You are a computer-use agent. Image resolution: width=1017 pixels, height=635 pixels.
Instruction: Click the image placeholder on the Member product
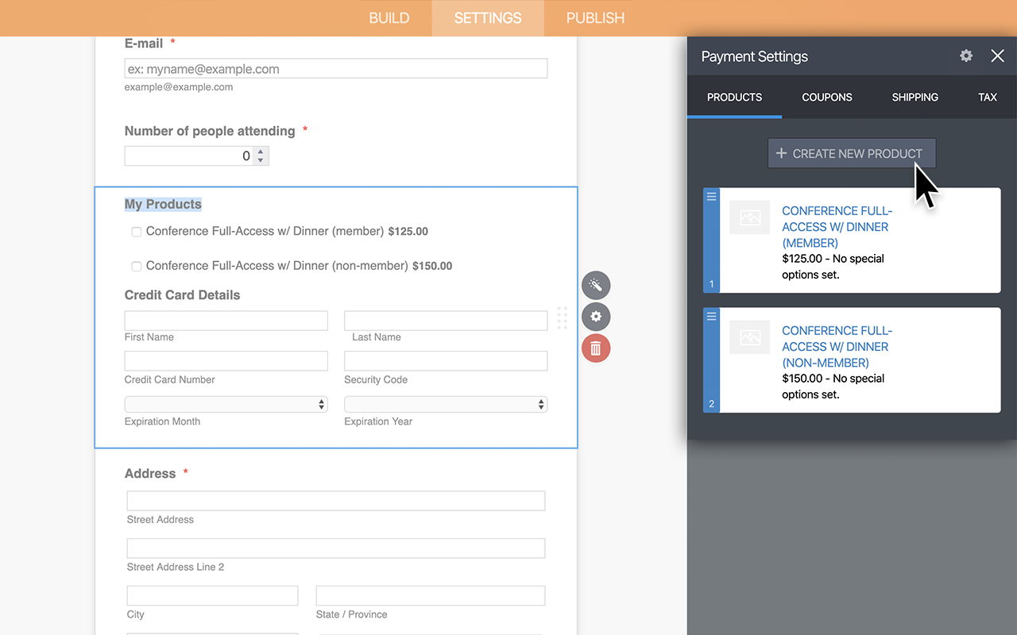749,217
